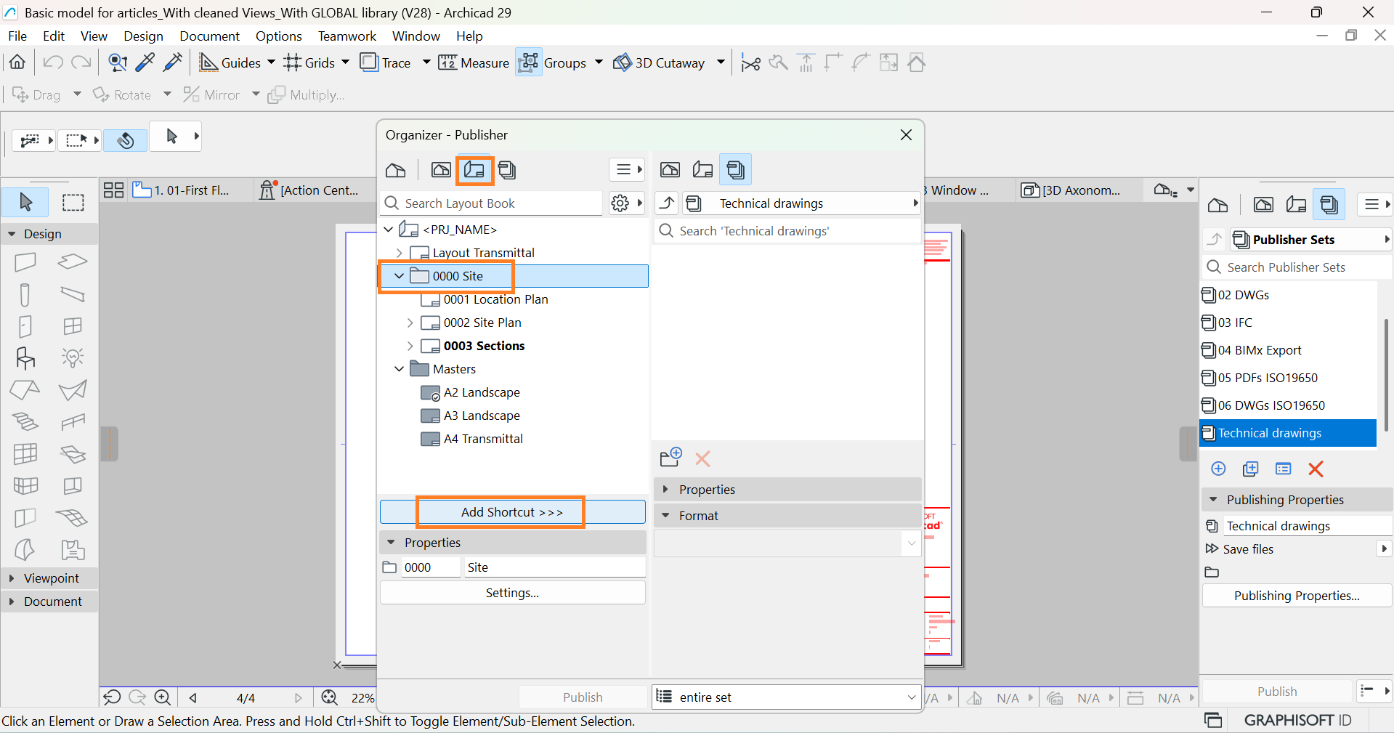The width and height of the screenshot is (1394, 733).
Task: Click Publish button in Organizer
Action: 583,697
